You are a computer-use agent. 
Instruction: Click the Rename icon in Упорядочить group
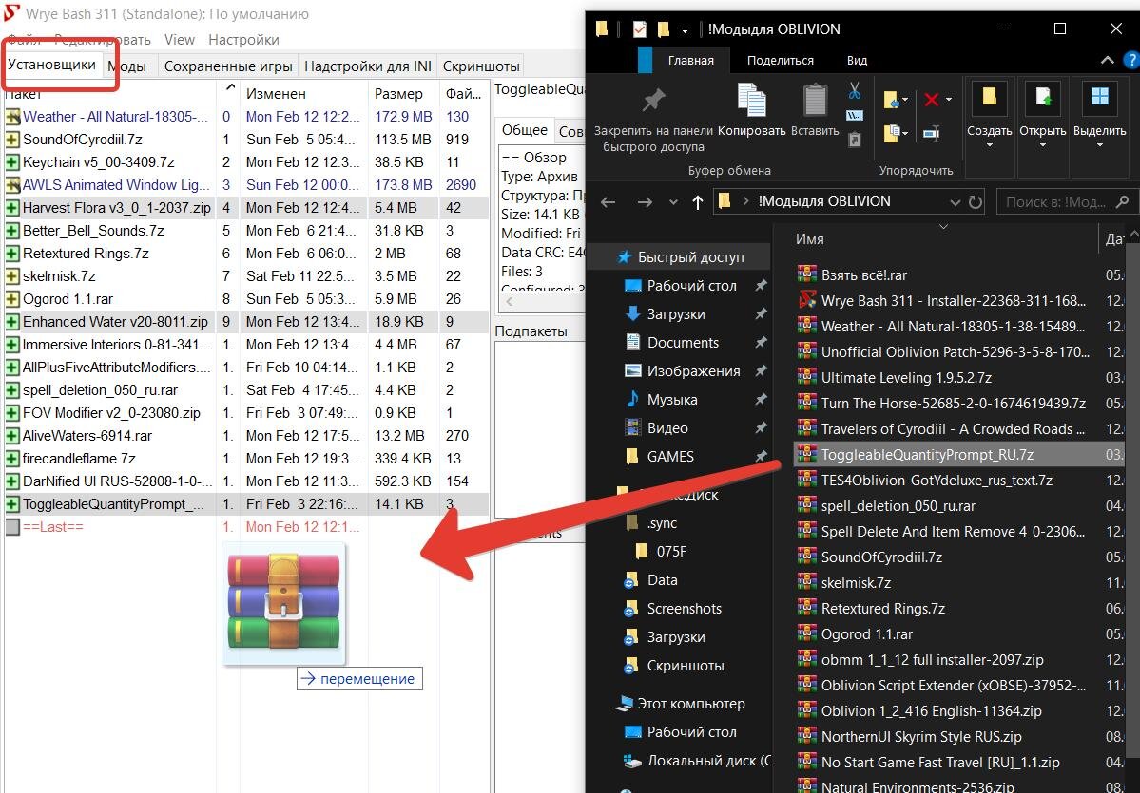[x=931, y=133]
